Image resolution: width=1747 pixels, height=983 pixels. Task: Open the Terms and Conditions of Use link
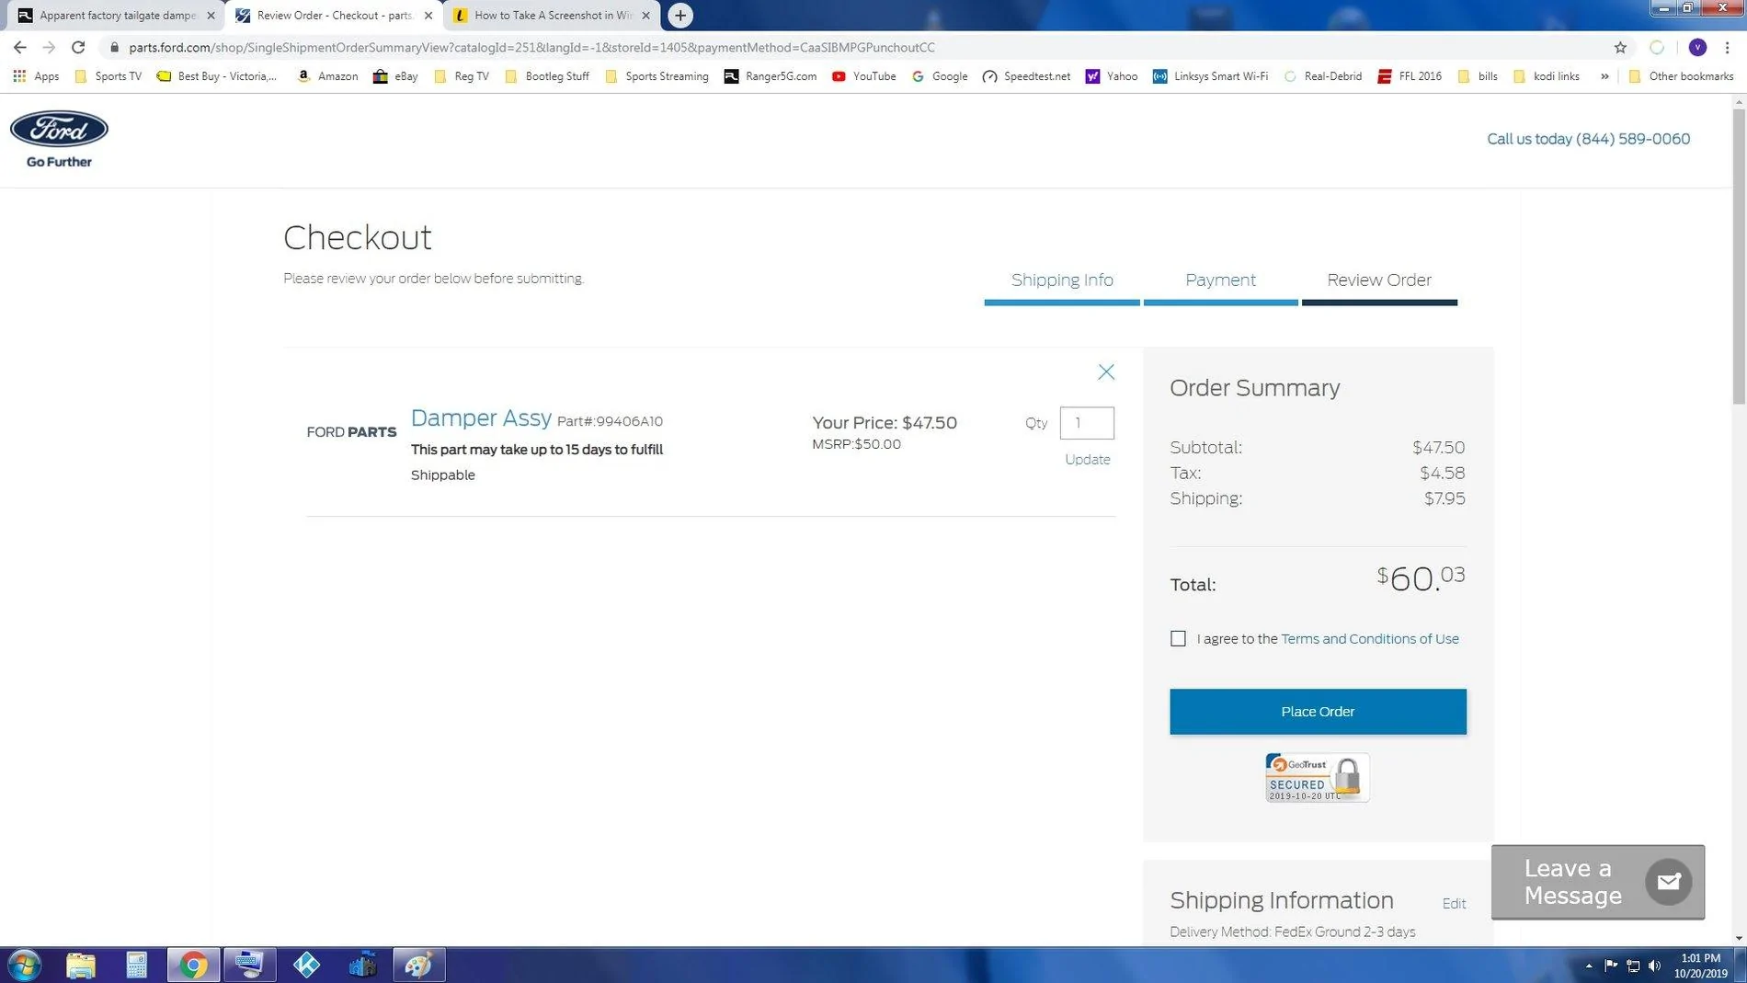point(1369,639)
